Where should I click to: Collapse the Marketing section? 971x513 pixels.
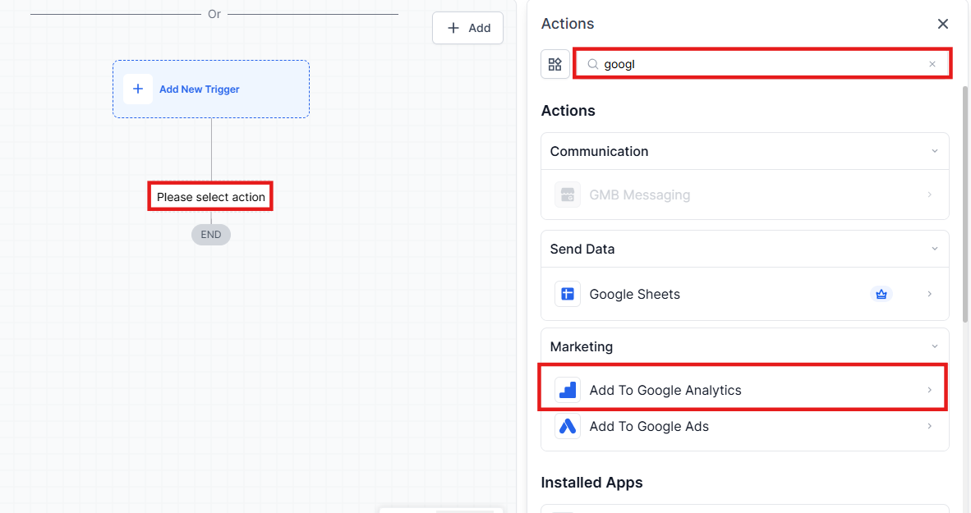pos(935,346)
